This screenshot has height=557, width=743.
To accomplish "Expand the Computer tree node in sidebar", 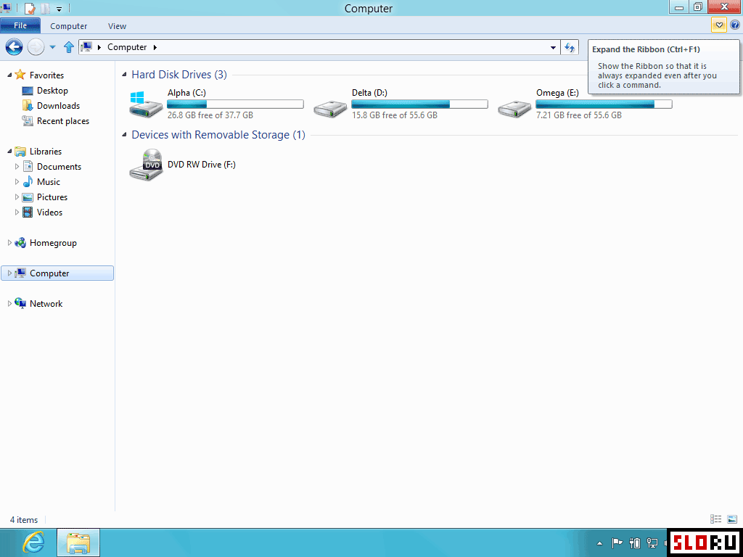I will coord(9,273).
